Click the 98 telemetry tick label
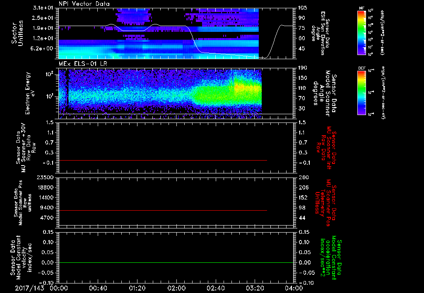This screenshot has height=293, width=424. point(302,208)
